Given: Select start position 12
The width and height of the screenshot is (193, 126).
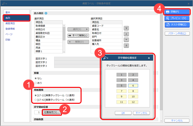Looking at the screenshot, I should 133,102.
